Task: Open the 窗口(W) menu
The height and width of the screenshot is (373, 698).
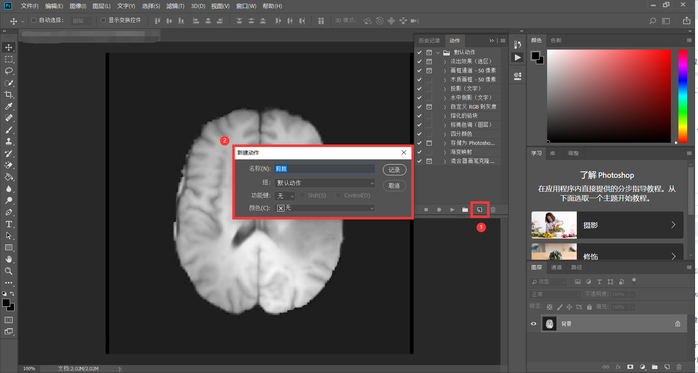Action: click(x=246, y=6)
